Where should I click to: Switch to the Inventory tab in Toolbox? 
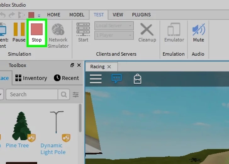click(31, 78)
